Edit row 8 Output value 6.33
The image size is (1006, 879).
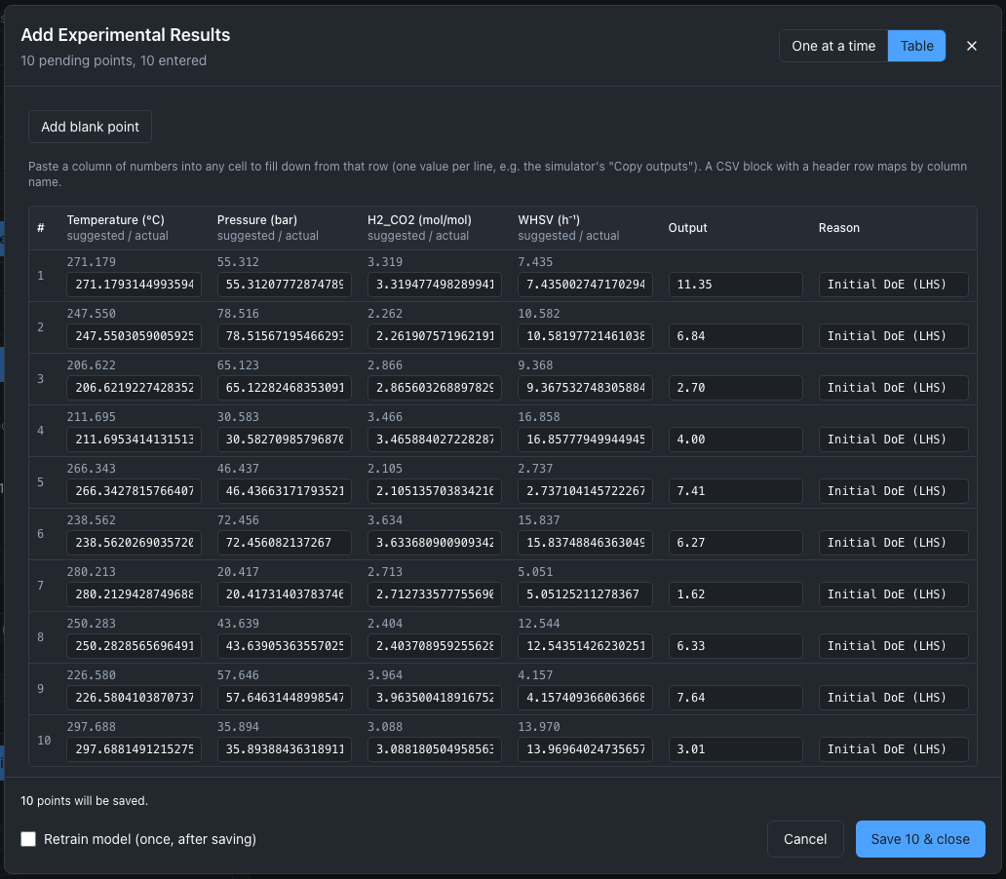click(735, 646)
